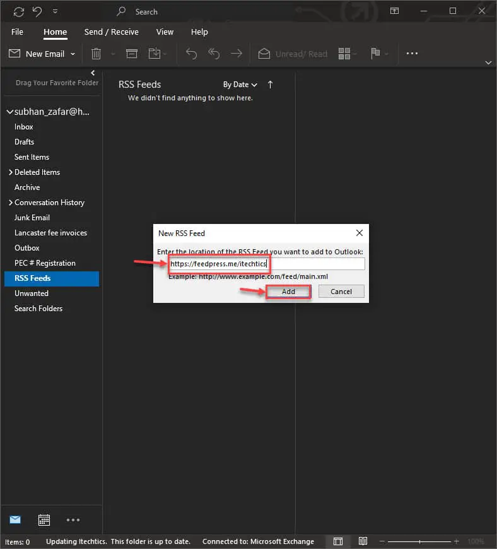Click the 'Items: 0' status text
This screenshot has width=497, height=549.
tap(18, 542)
